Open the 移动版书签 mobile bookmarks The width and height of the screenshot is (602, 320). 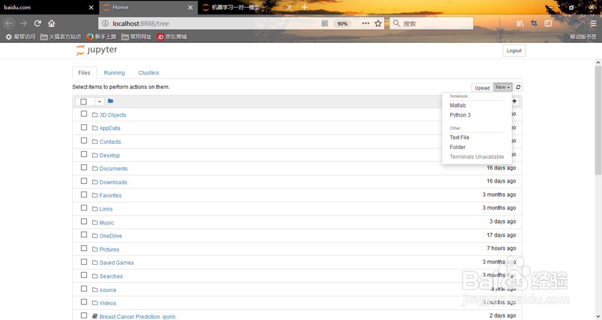[582, 37]
